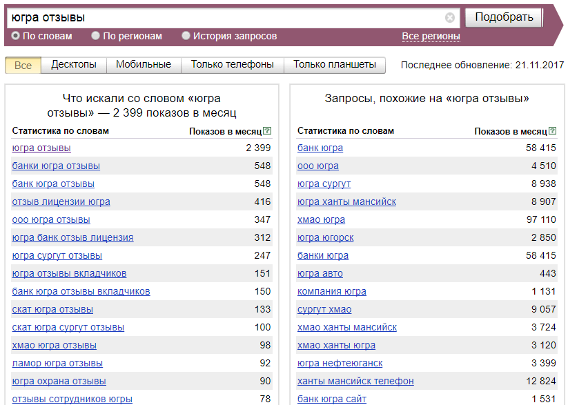The image size is (588, 405).
Task: Follow the 'скат югра отзывы' link
Action: click(52, 310)
